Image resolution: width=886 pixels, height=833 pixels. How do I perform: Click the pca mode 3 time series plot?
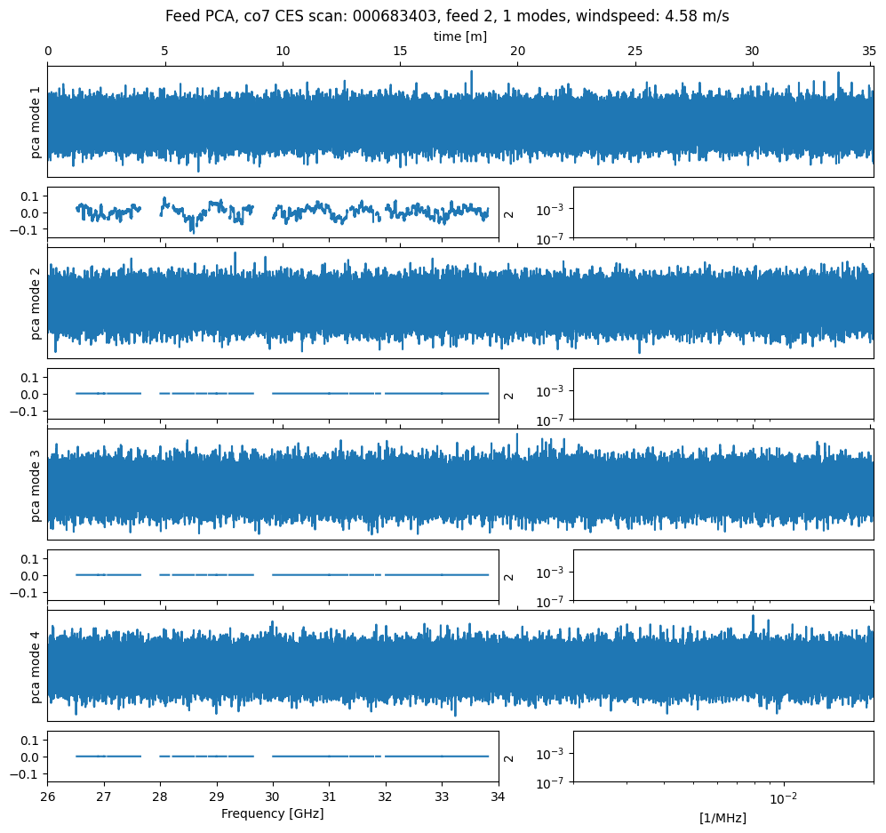coord(459,485)
